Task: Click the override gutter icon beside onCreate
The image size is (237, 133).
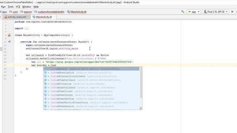Action: (9, 42)
